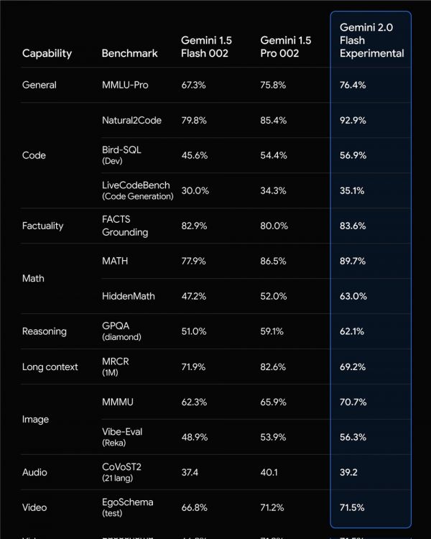The height and width of the screenshot is (539, 431).
Task: Click the EgoSchema (test) benchmark label
Action: (127, 507)
